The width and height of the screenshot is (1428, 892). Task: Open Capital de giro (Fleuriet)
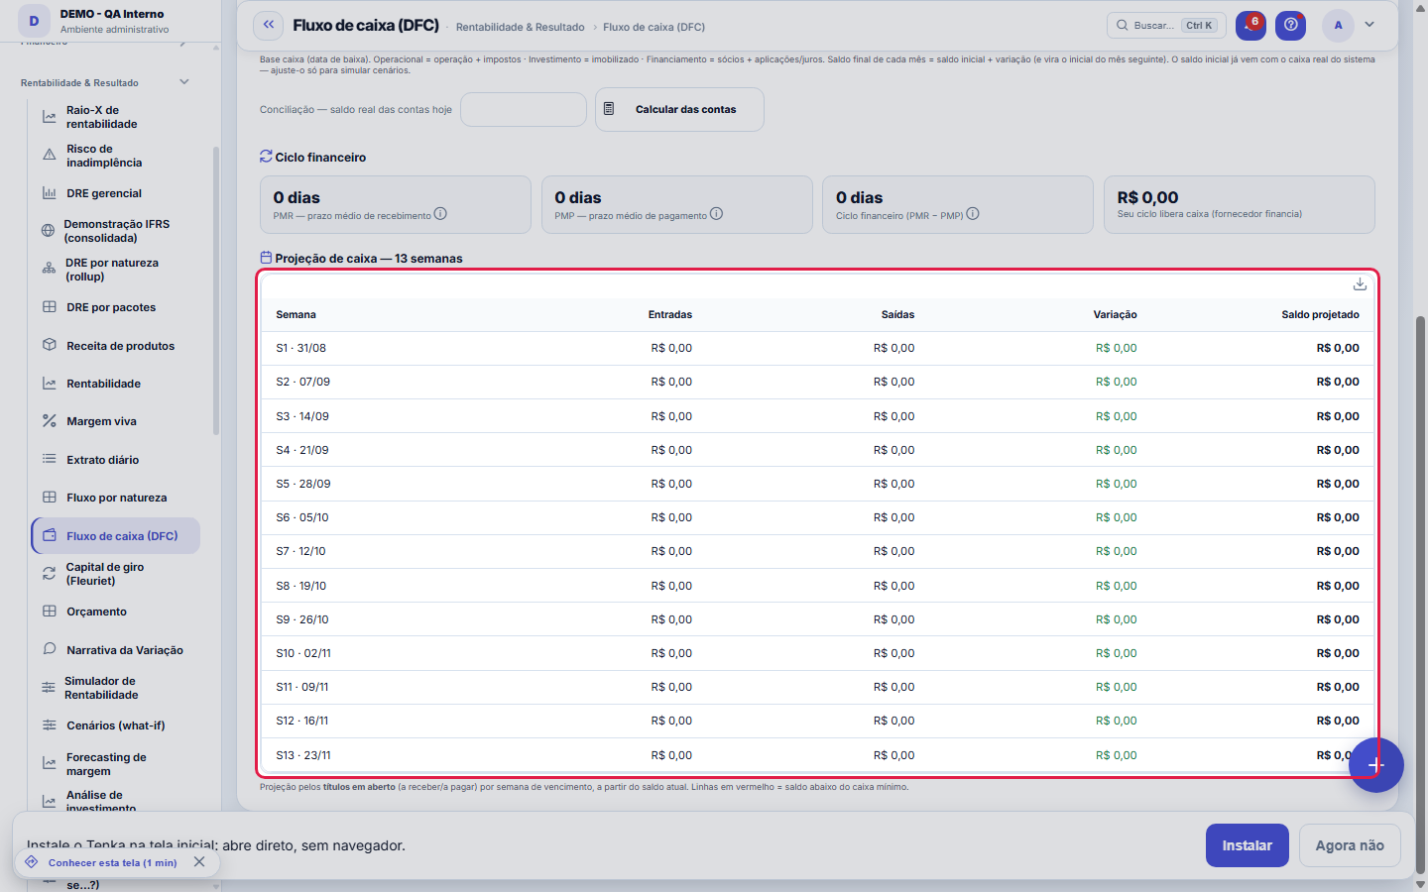pos(114,574)
